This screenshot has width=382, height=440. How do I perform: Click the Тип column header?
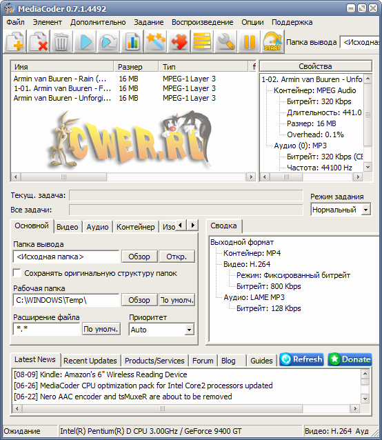[203, 67]
